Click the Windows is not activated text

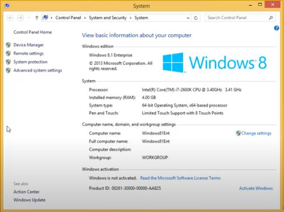(113, 178)
